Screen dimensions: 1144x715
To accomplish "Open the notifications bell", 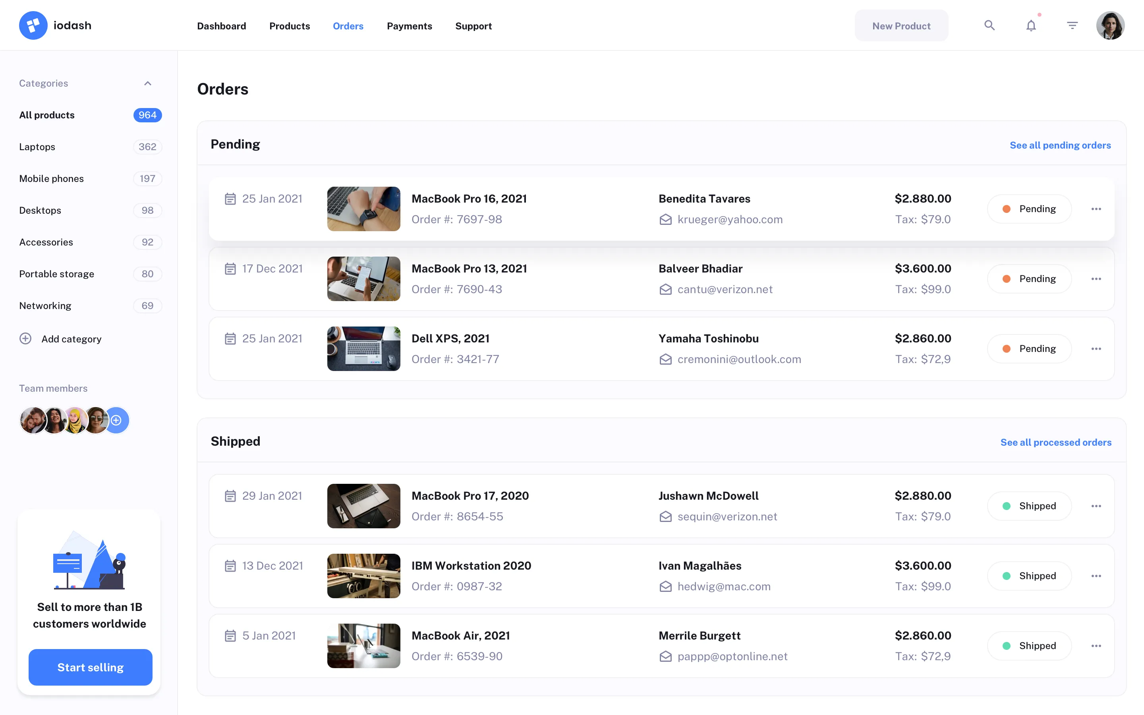I will click(x=1030, y=25).
